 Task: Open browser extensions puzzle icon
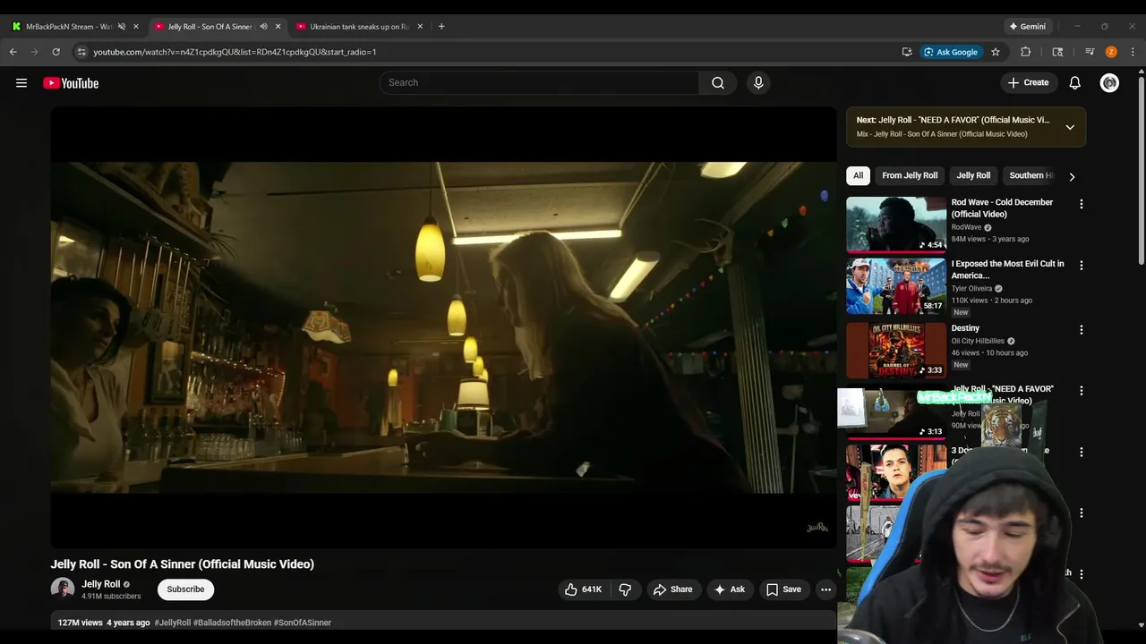[1026, 52]
